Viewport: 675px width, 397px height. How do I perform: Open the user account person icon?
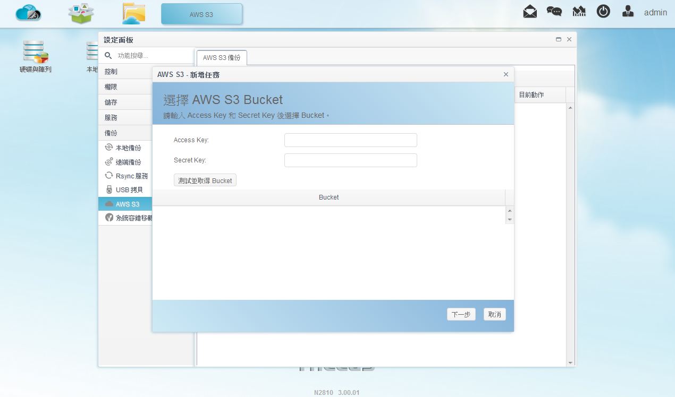coord(628,12)
